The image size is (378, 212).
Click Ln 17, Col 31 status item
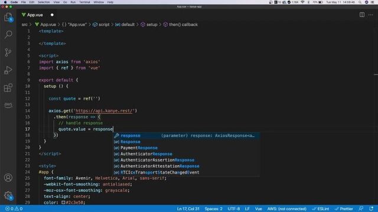[x=188, y=208]
